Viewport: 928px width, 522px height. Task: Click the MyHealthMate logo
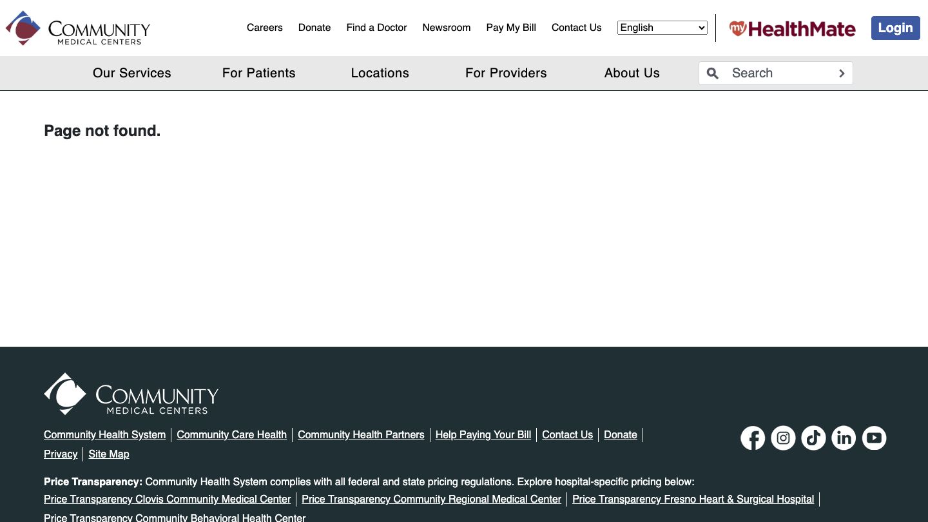tap(792, 28)
